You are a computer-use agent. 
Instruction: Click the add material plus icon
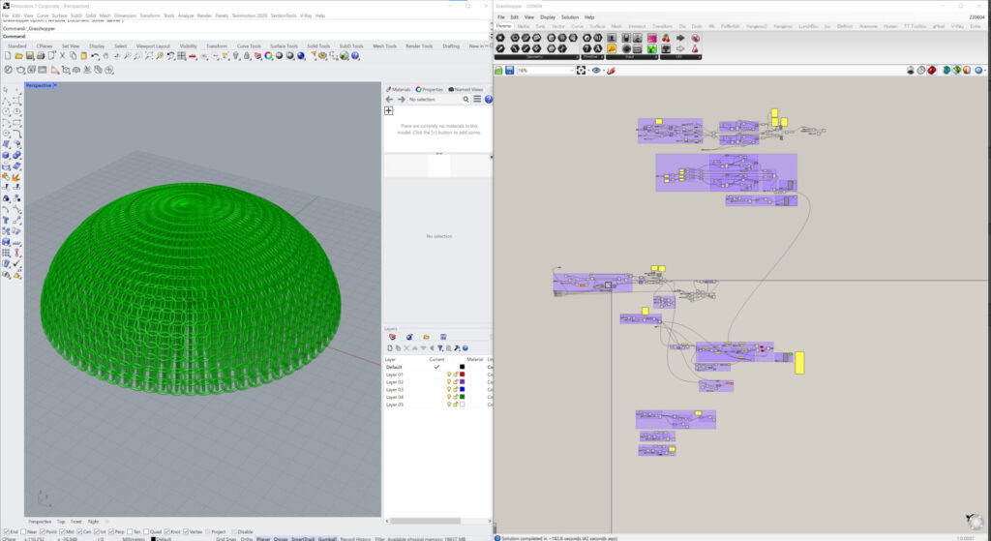coord(389,110)
